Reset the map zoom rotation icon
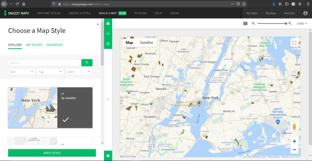Screen dimensions: 312x161 pos(245,23)
